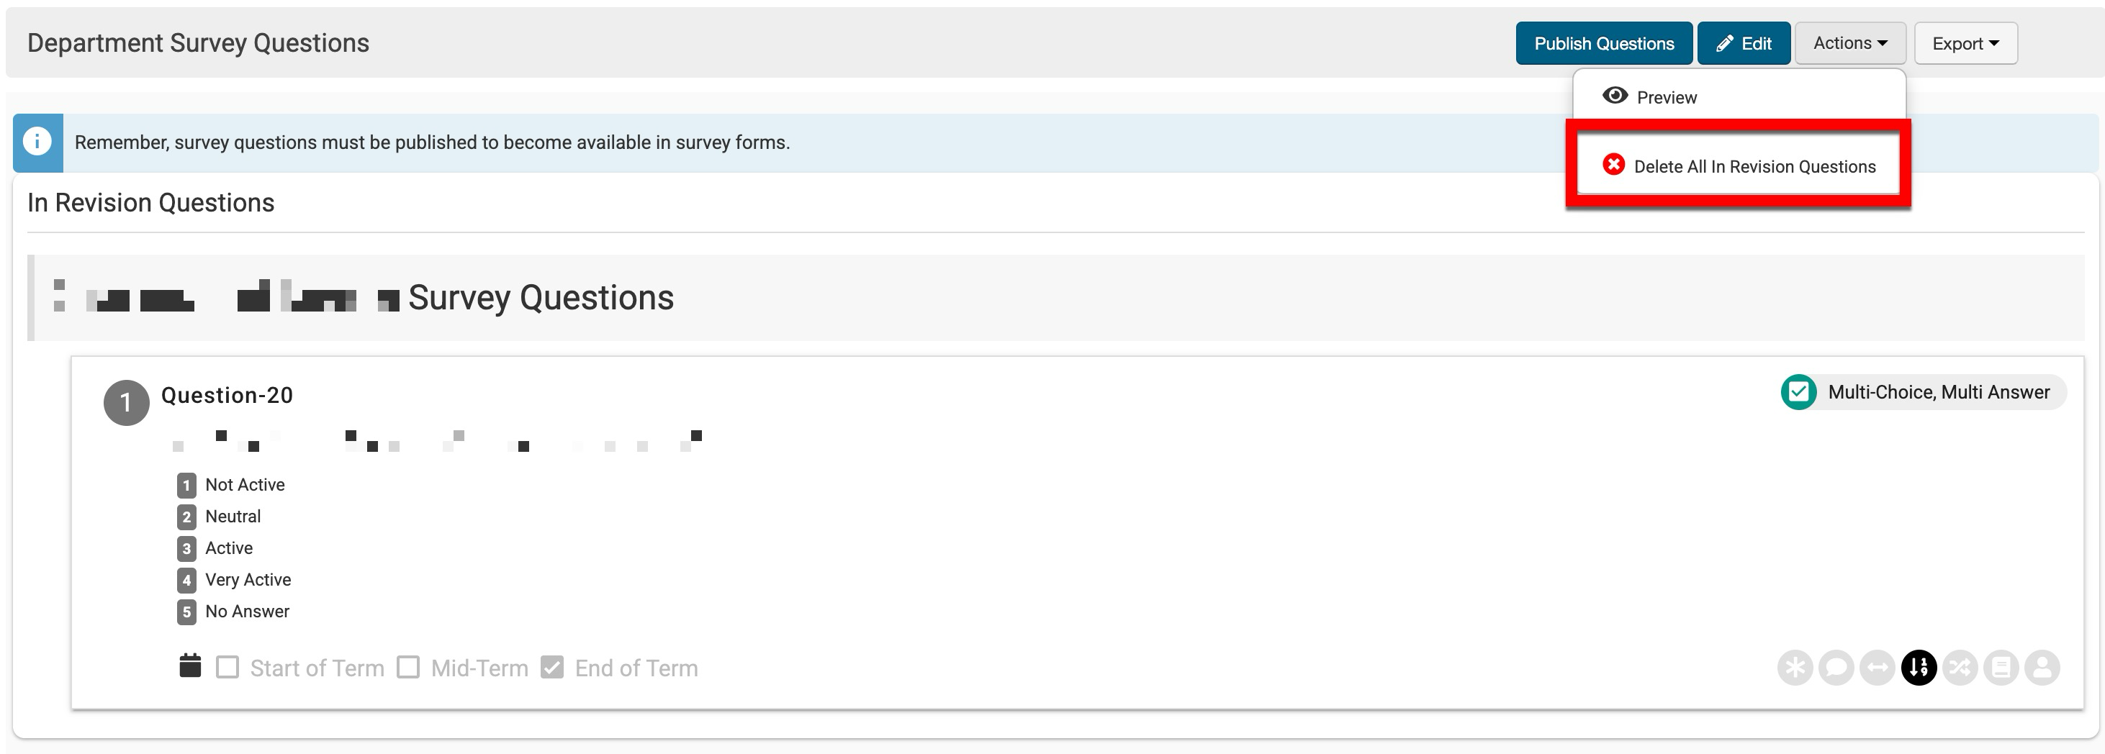Click the calendar icon beside term checkboxes
Screen dimensions: 2105x754
[189, 666]
